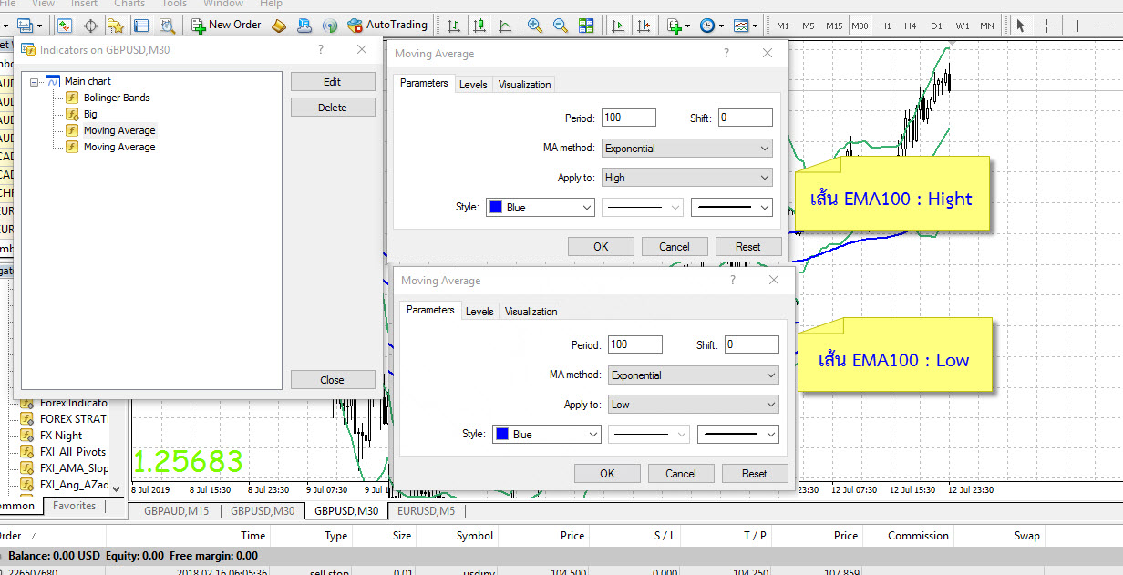The height and width of the screenshot is (575, 1123).
Task: Click the zoom out magnifier icon
Action: [x=561, y=26]
